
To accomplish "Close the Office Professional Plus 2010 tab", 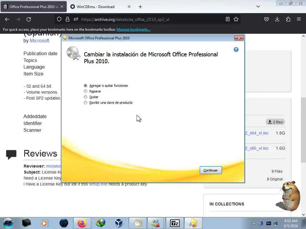I will (x=62, y=7).
